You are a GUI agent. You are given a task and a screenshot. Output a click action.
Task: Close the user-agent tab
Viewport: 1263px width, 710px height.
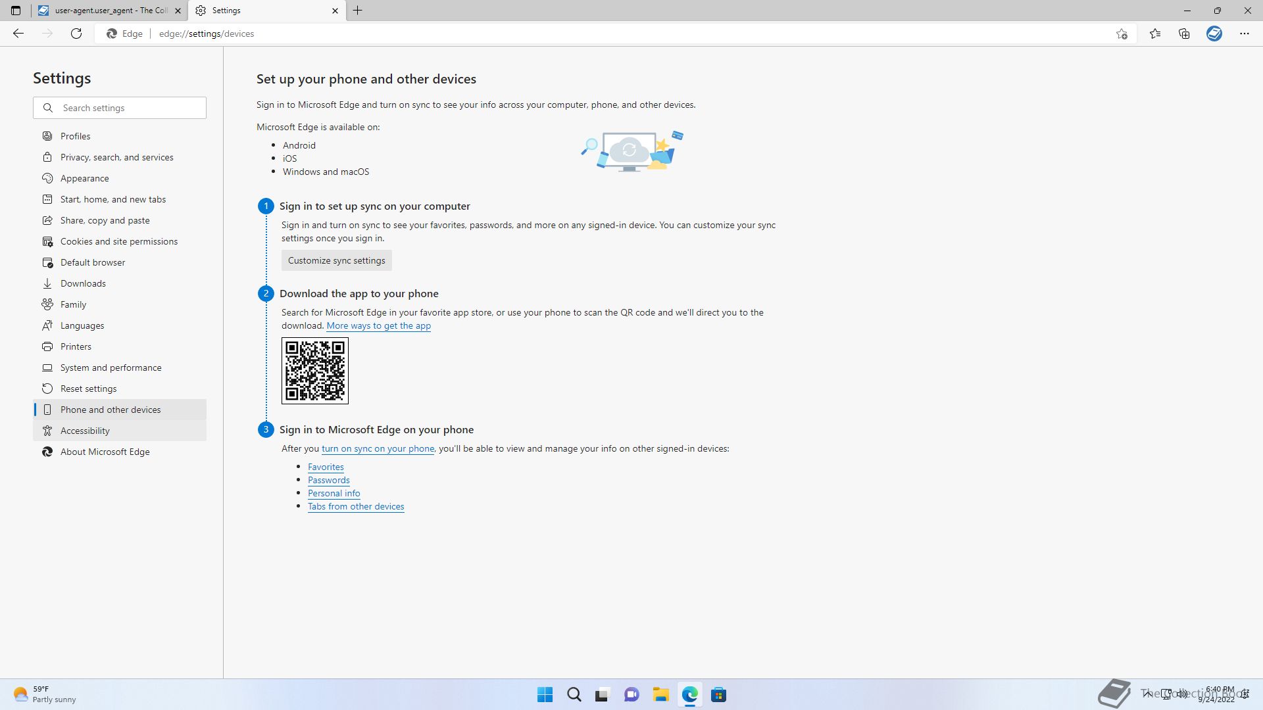178,11
